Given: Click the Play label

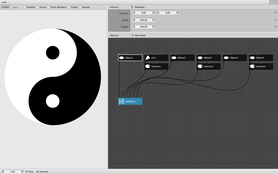Looking at the screenshot, I should click(31, 172).
